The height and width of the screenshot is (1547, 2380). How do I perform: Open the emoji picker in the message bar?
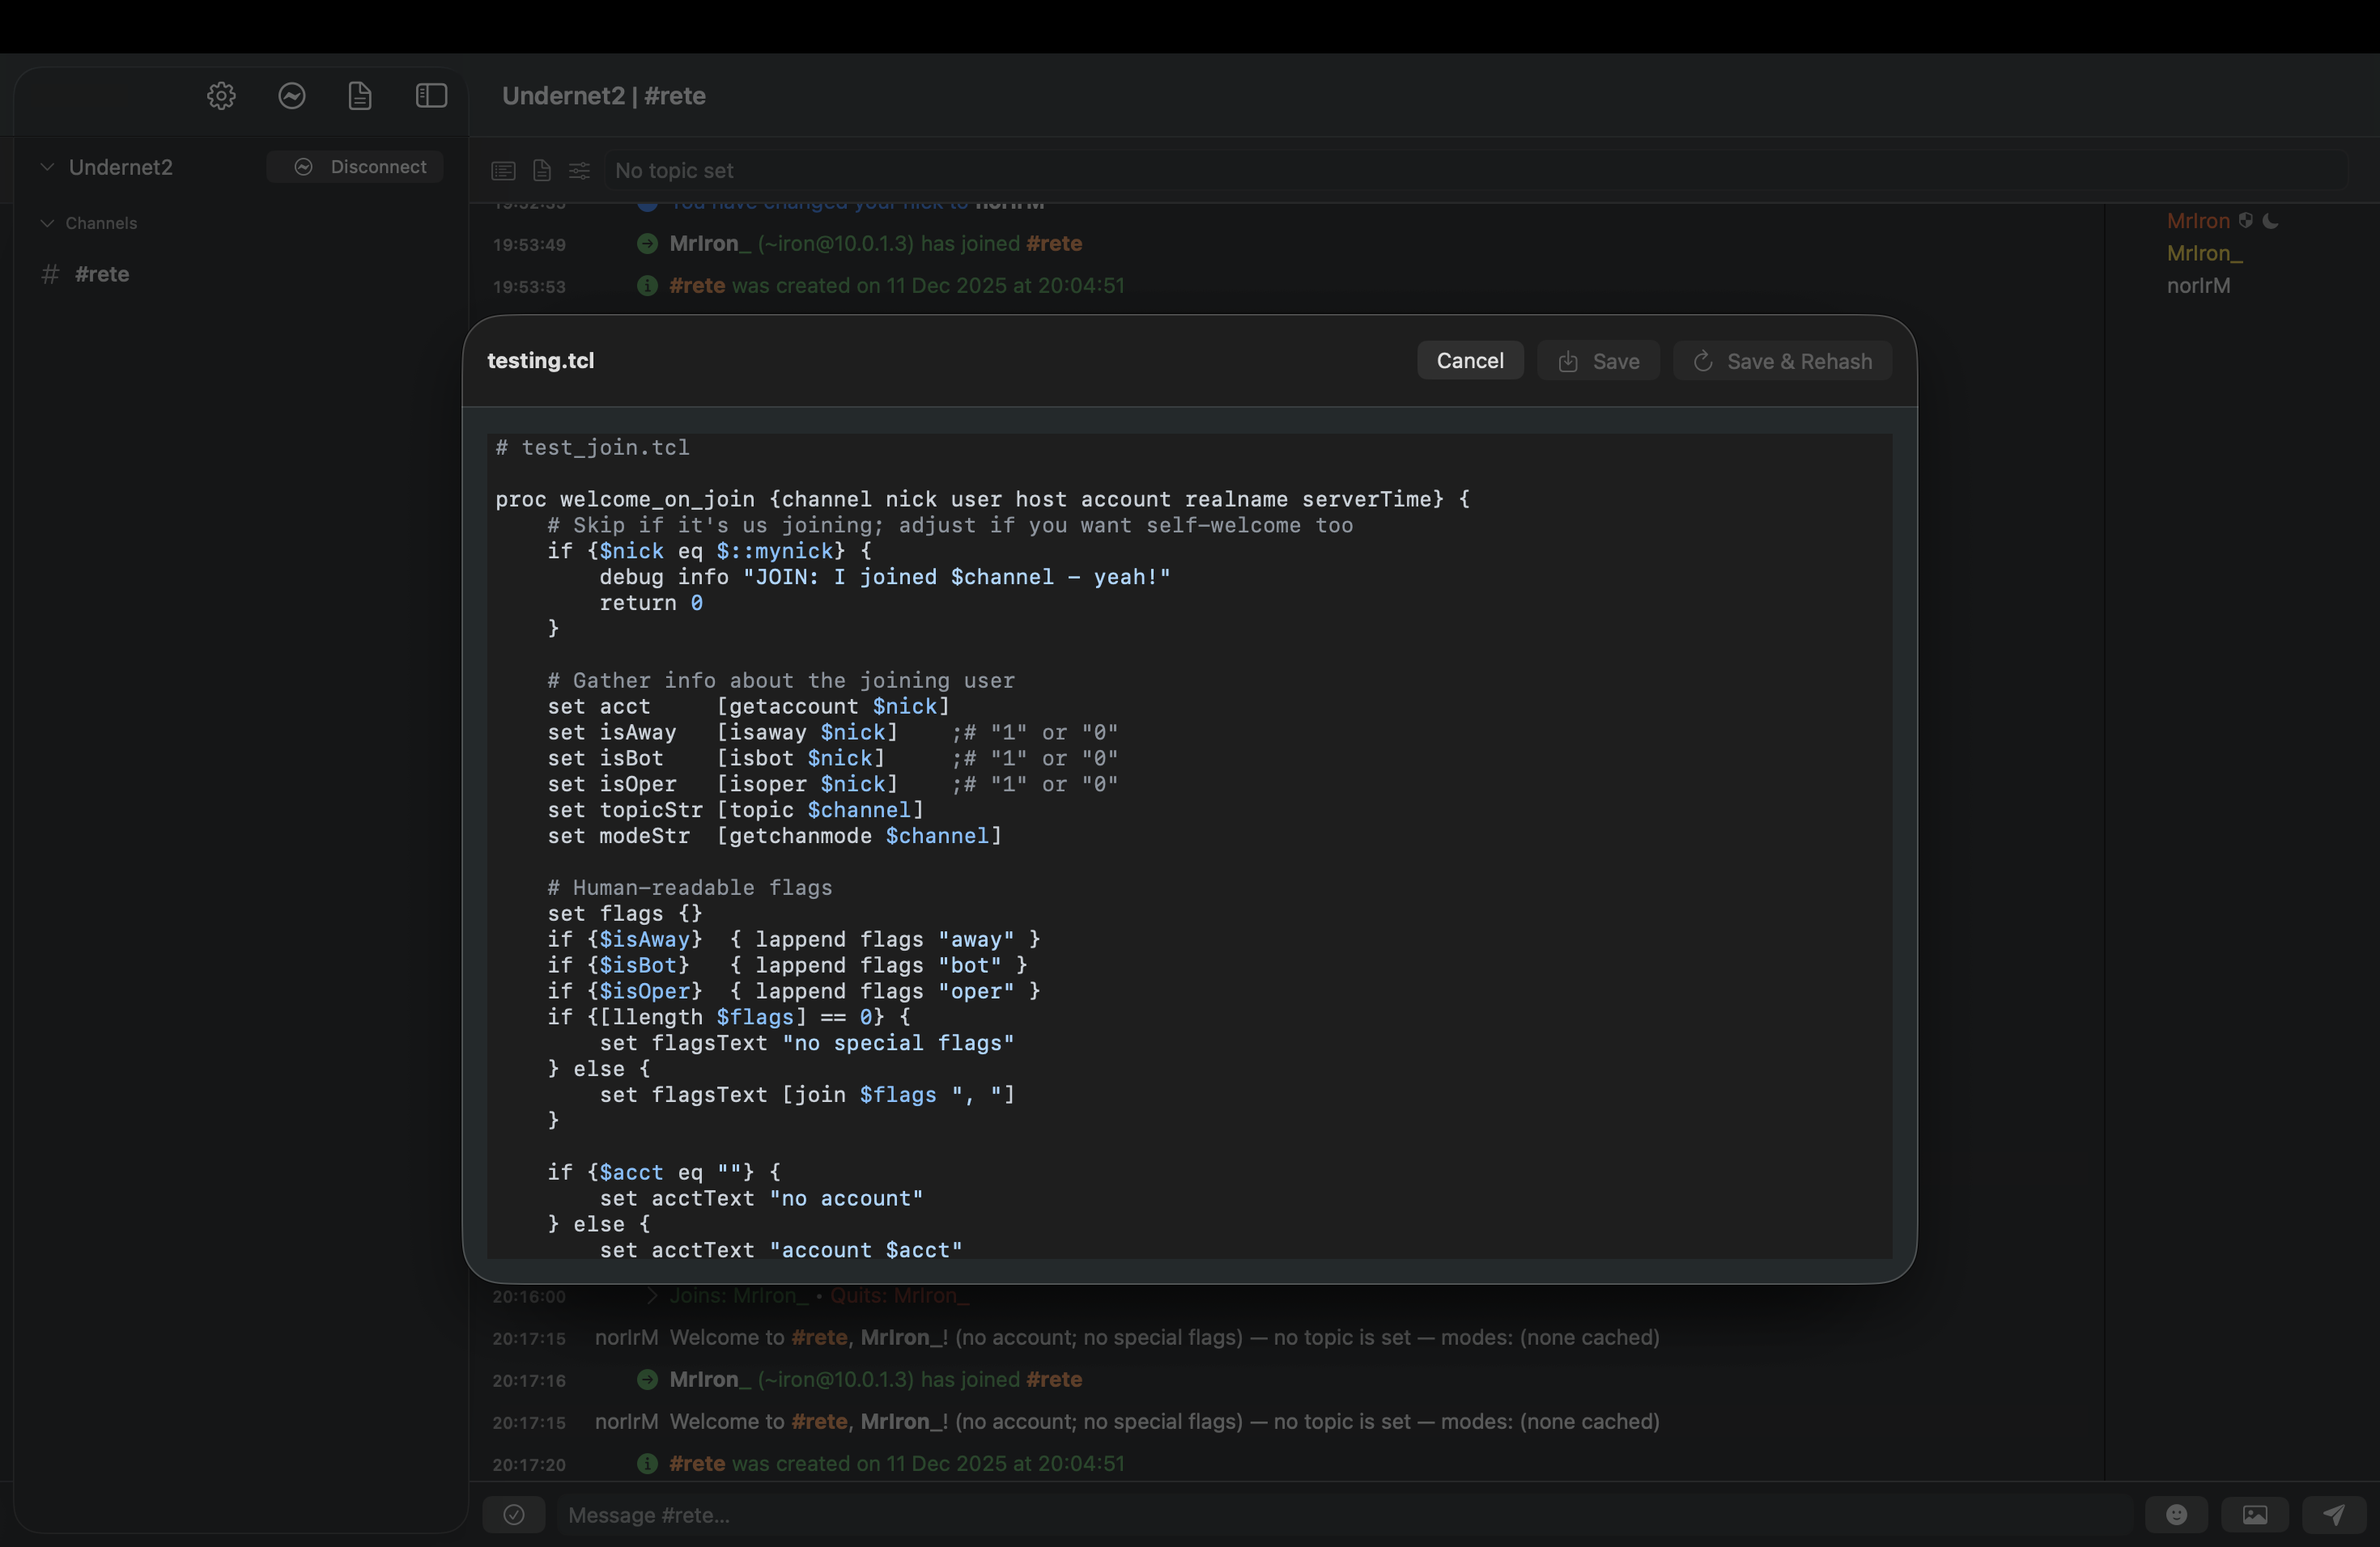(2177, 1514)
